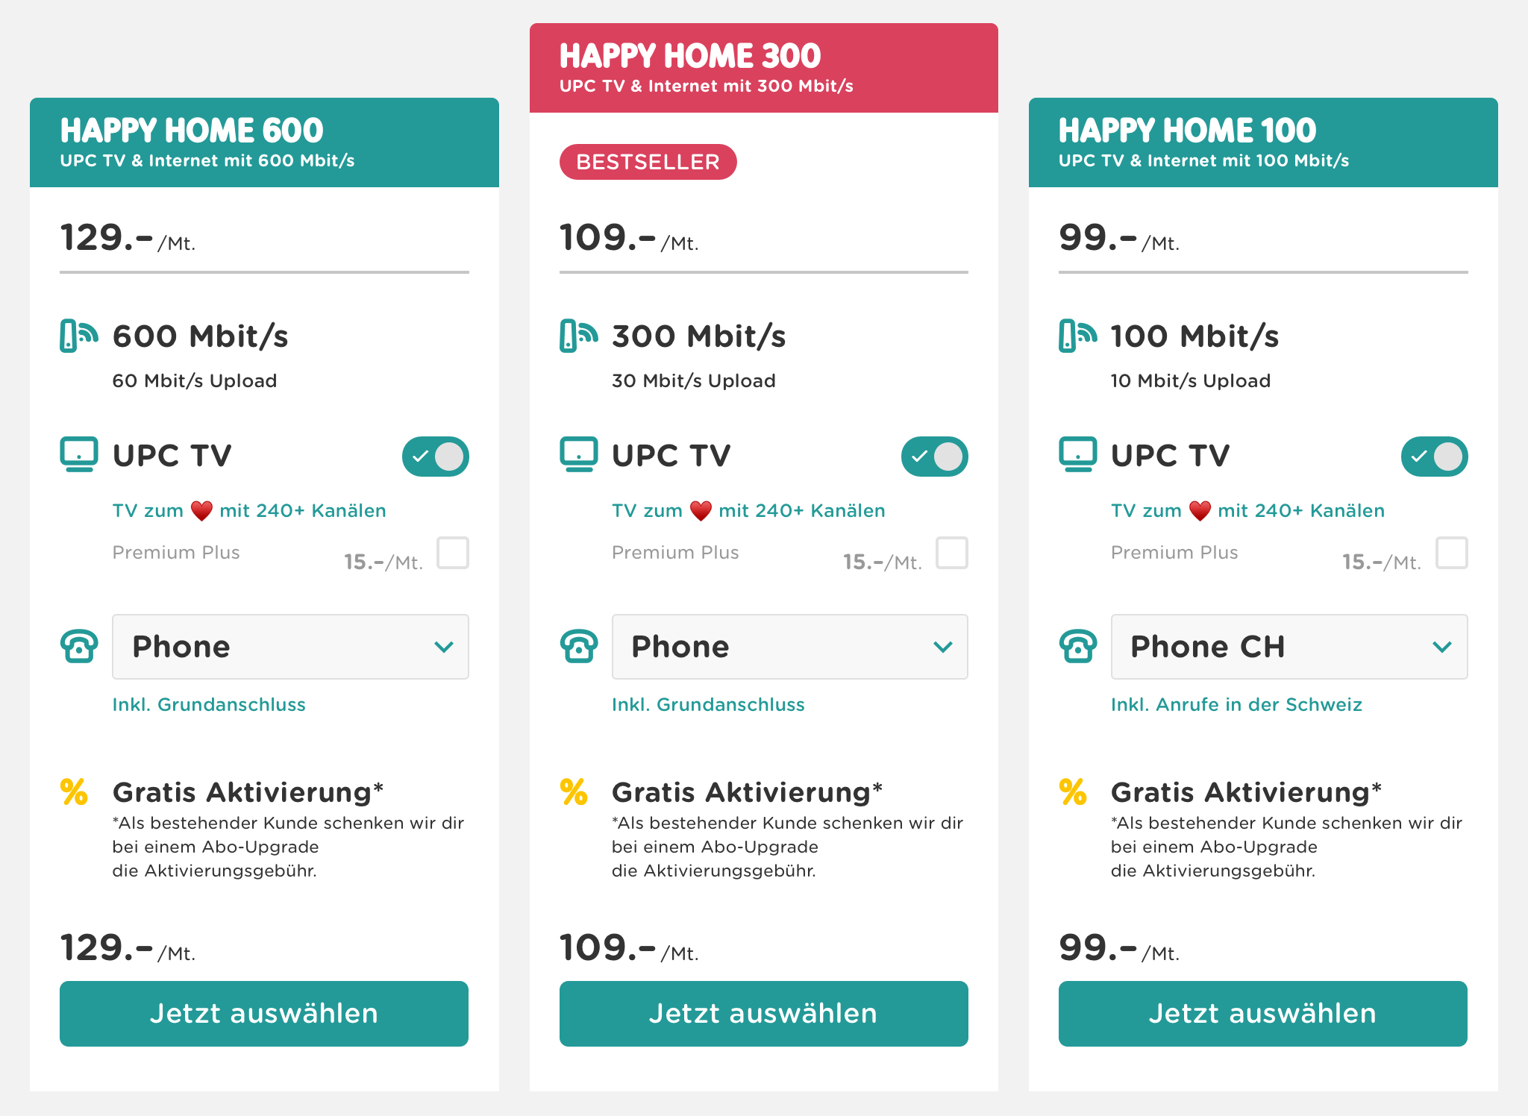Click the TV icon in Happy Home 300

click(x=578, y=454)
